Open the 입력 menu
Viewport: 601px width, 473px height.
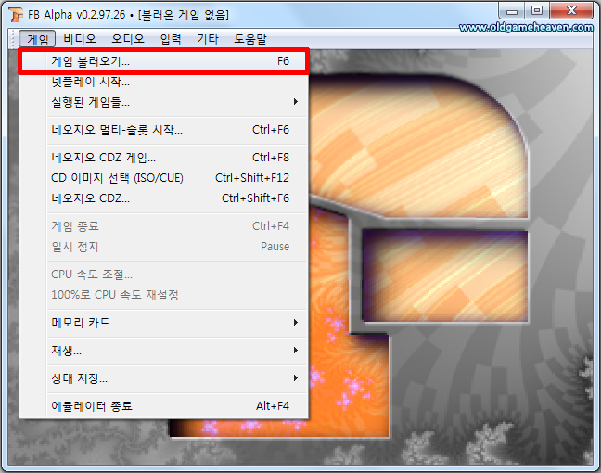pos(171,39)
